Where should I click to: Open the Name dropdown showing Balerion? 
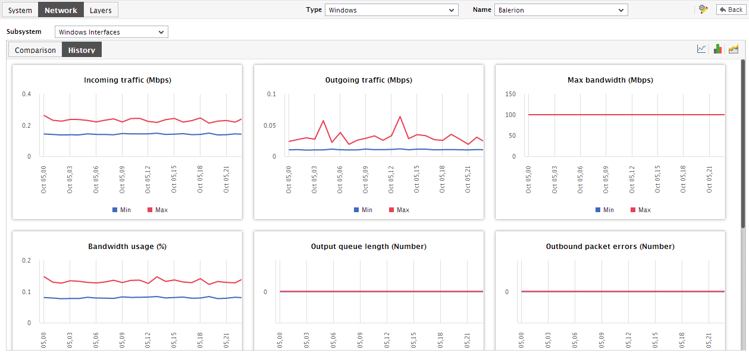click(x=561, y=10)
